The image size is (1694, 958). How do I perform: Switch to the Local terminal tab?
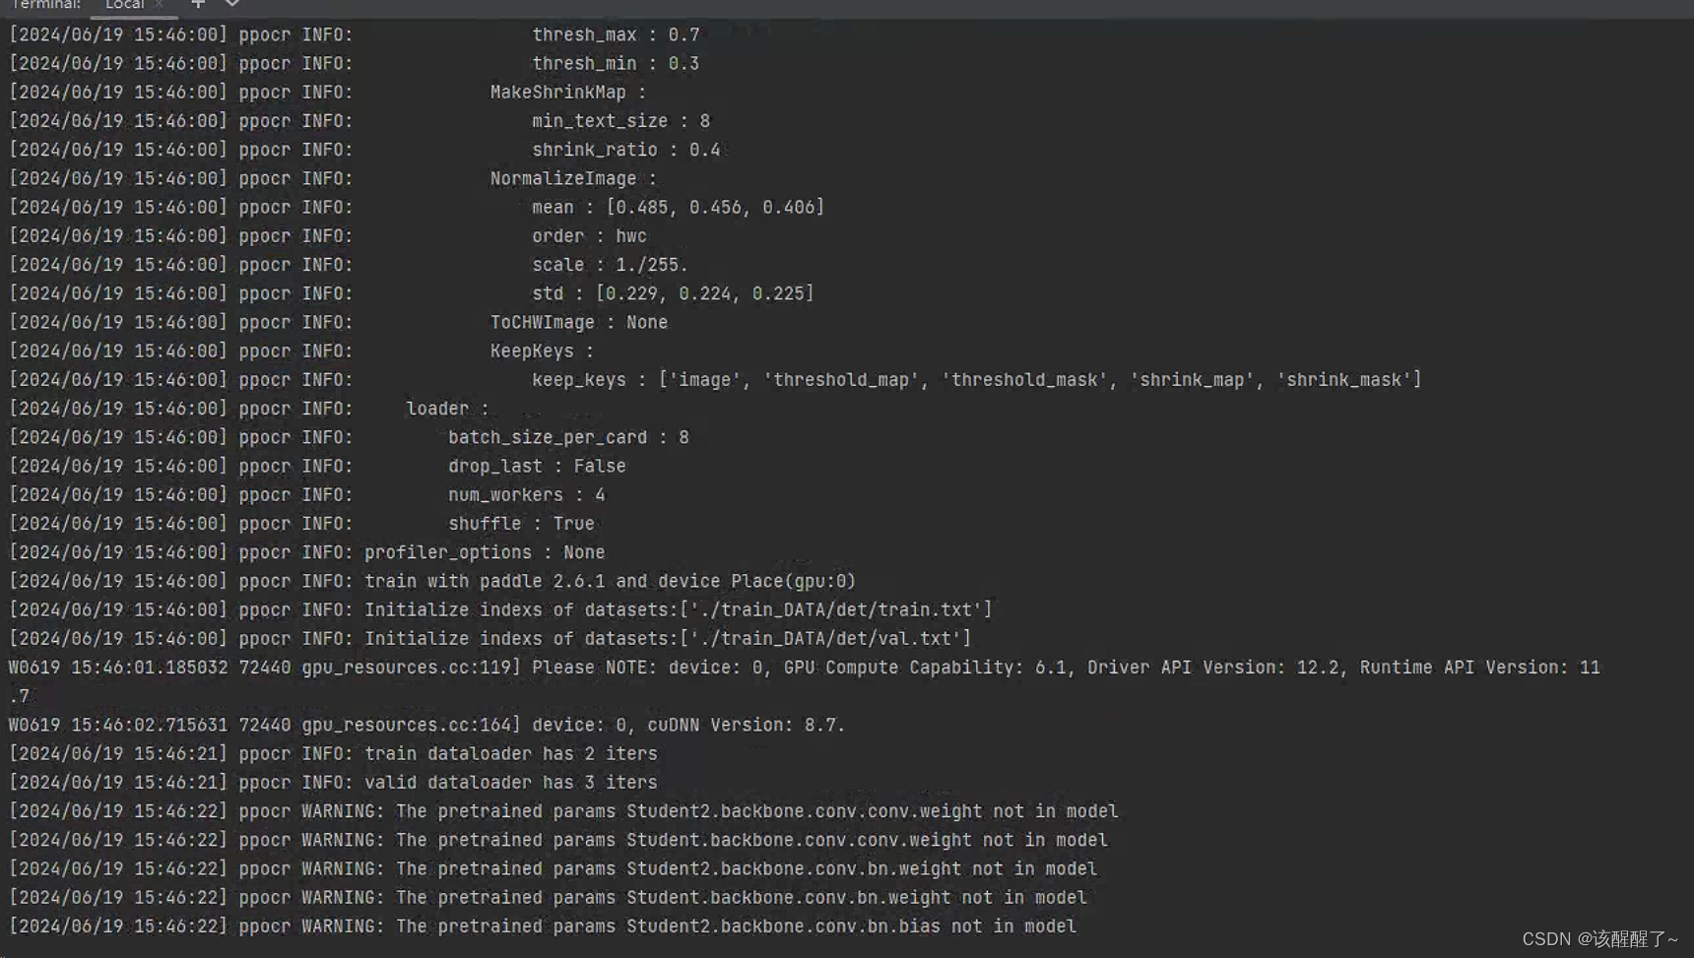point(125,6)
